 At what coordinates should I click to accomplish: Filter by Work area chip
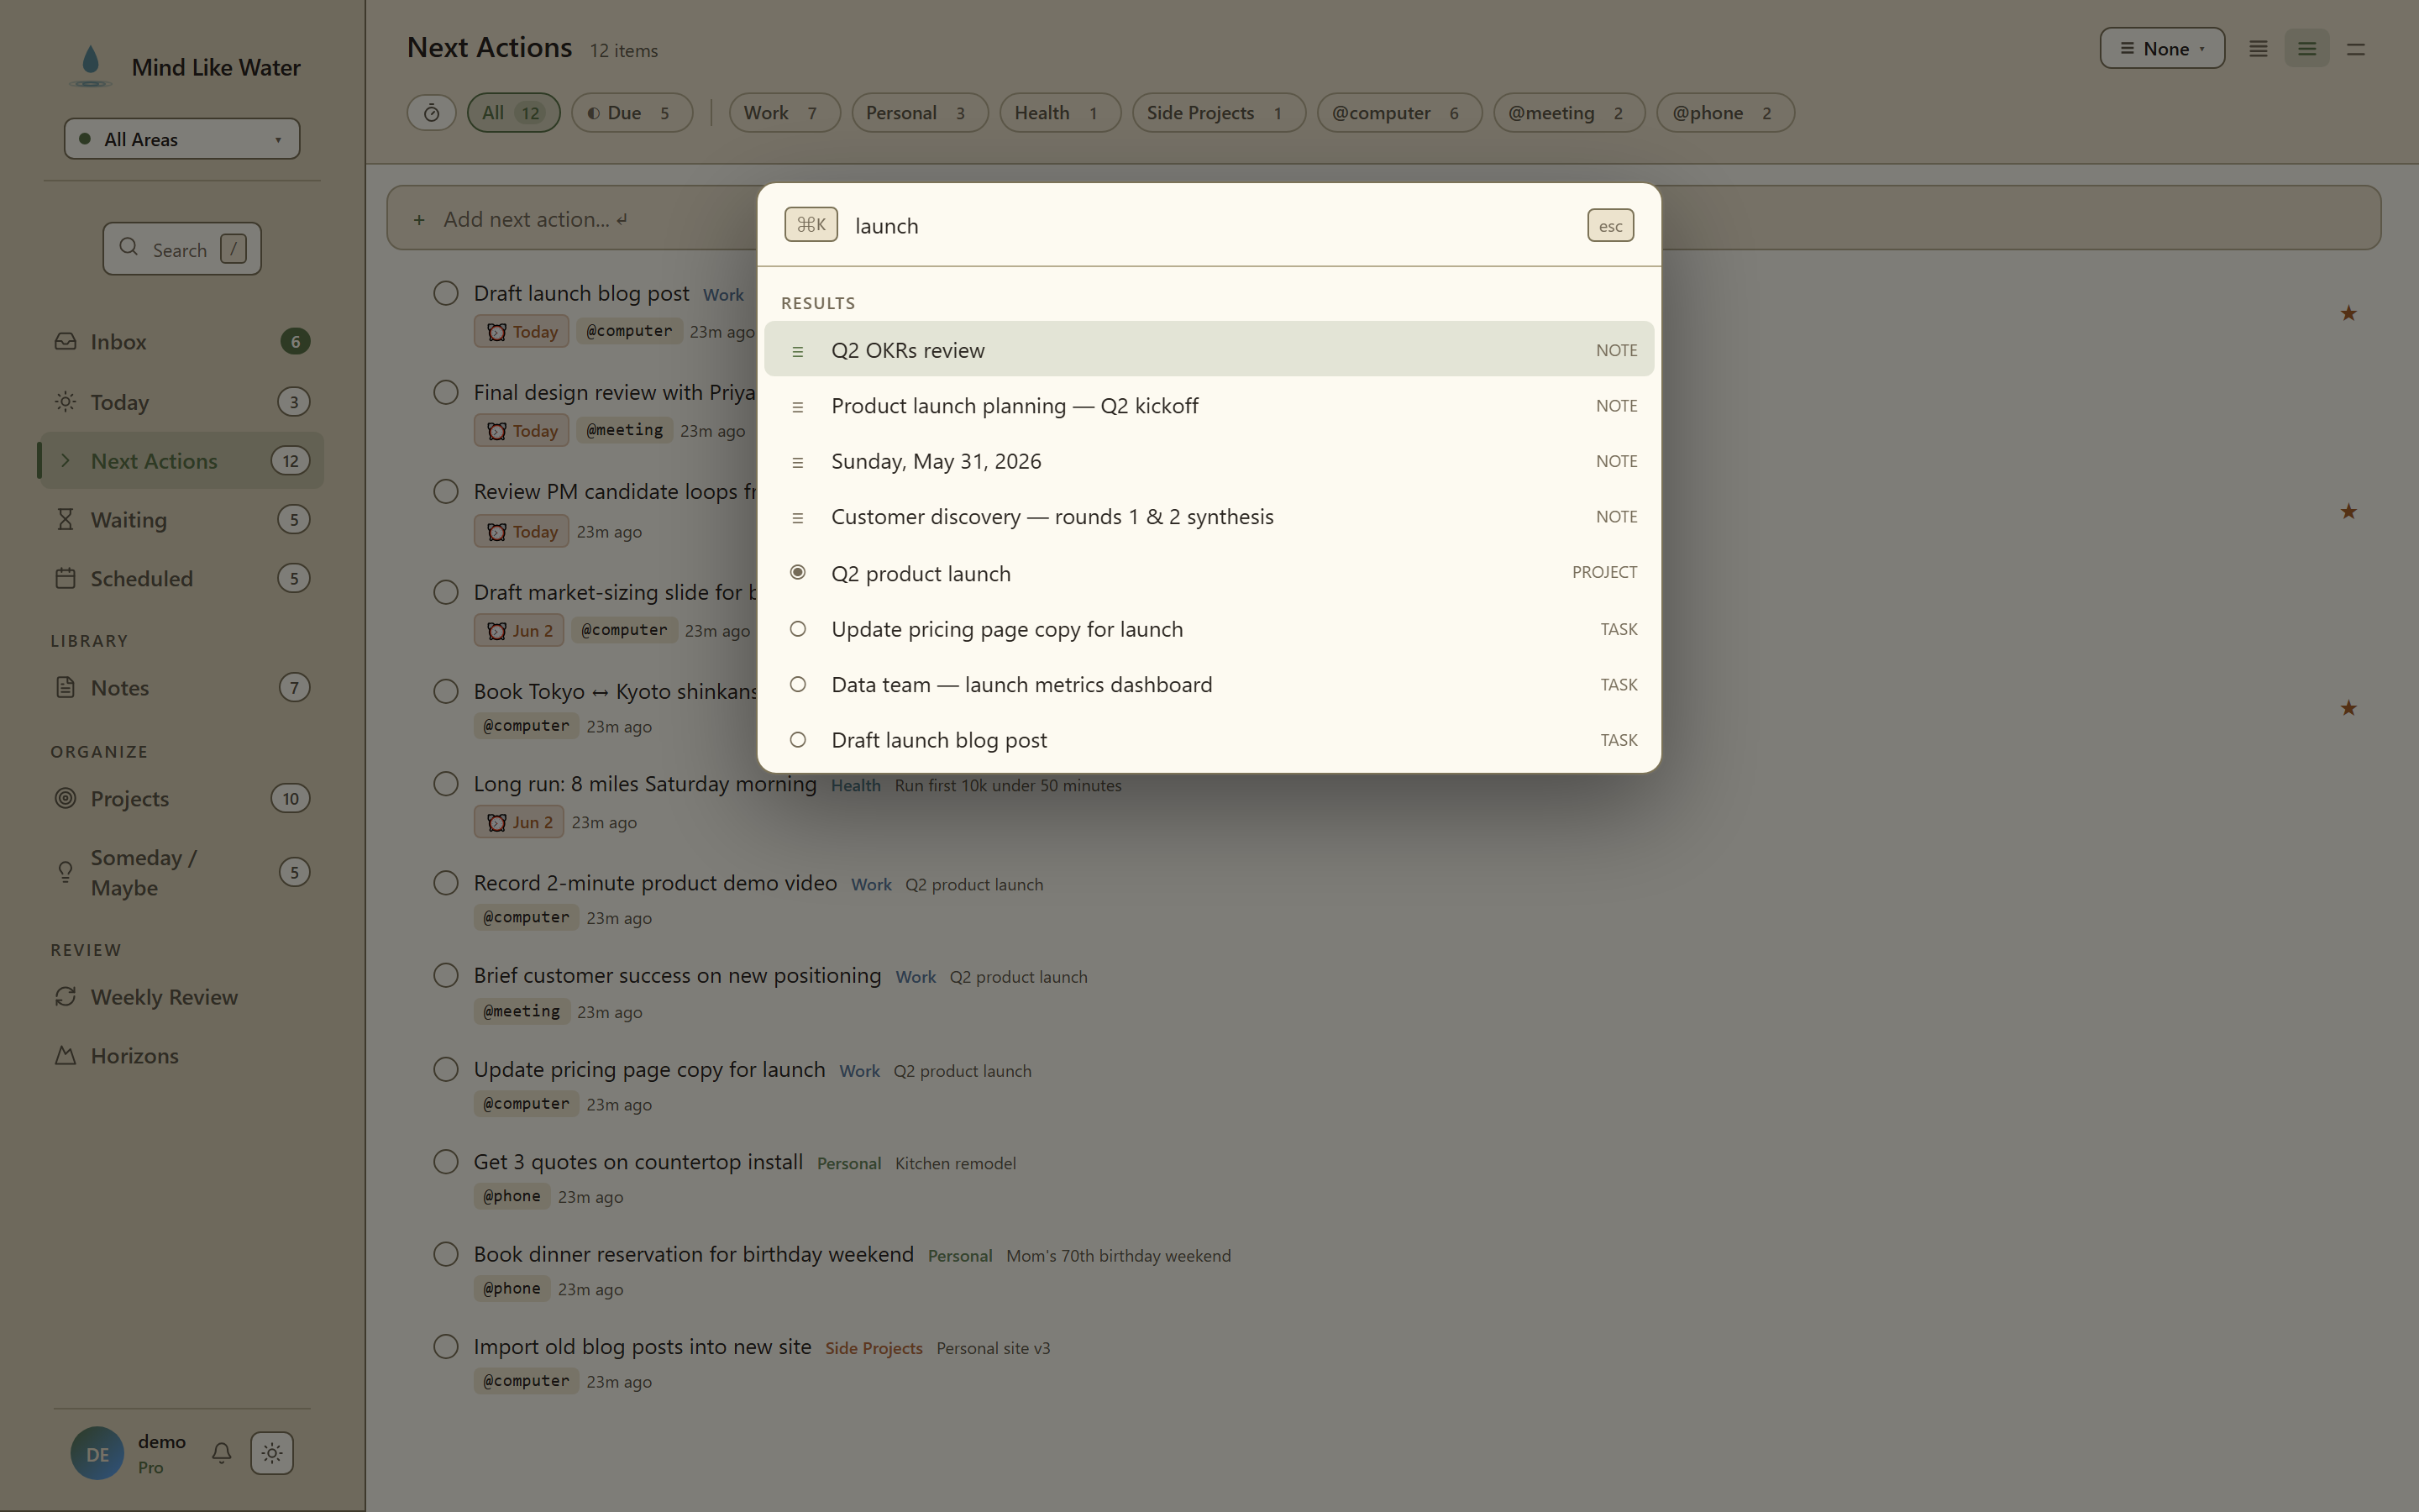point(784,113)
